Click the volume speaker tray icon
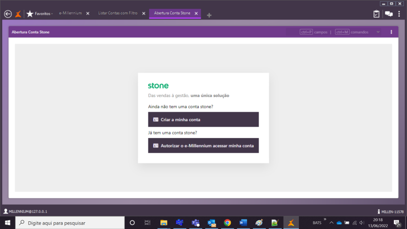Viewport: 407px width, 229px height. [x=362, y=223]
